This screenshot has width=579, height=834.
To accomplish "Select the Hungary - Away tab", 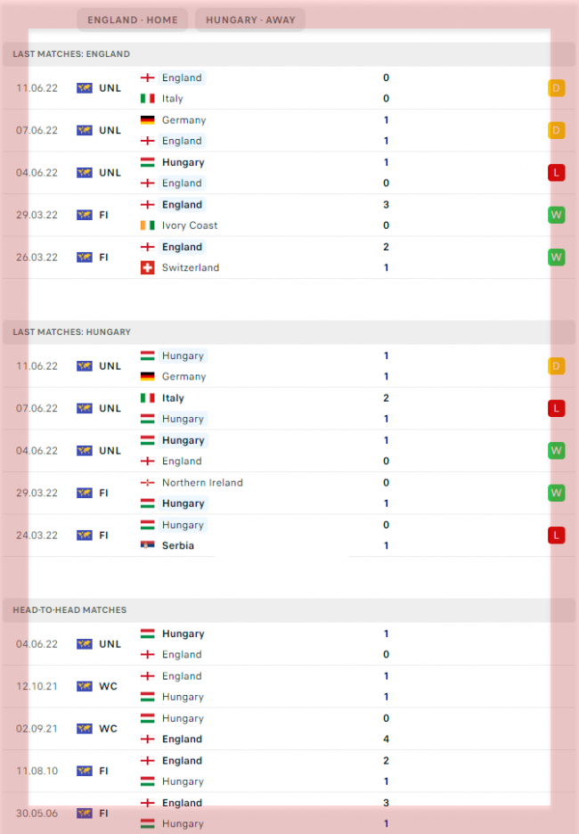I will 250,20.
